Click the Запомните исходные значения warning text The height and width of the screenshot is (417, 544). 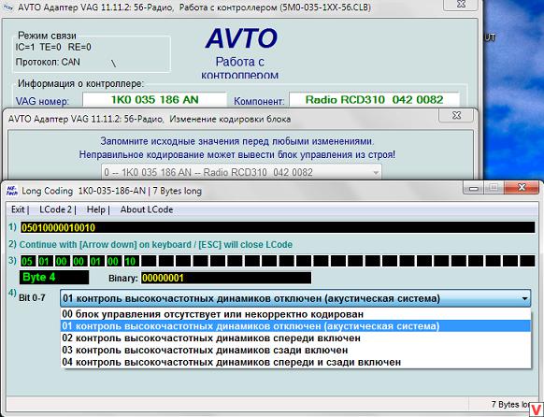coord(237,141)
